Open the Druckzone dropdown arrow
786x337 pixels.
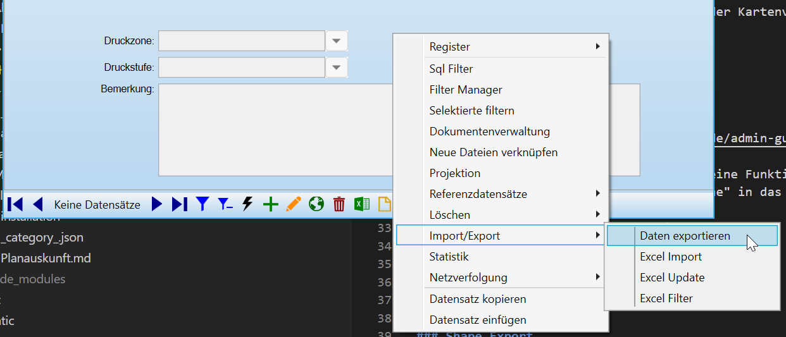click(x=337, y=42)
